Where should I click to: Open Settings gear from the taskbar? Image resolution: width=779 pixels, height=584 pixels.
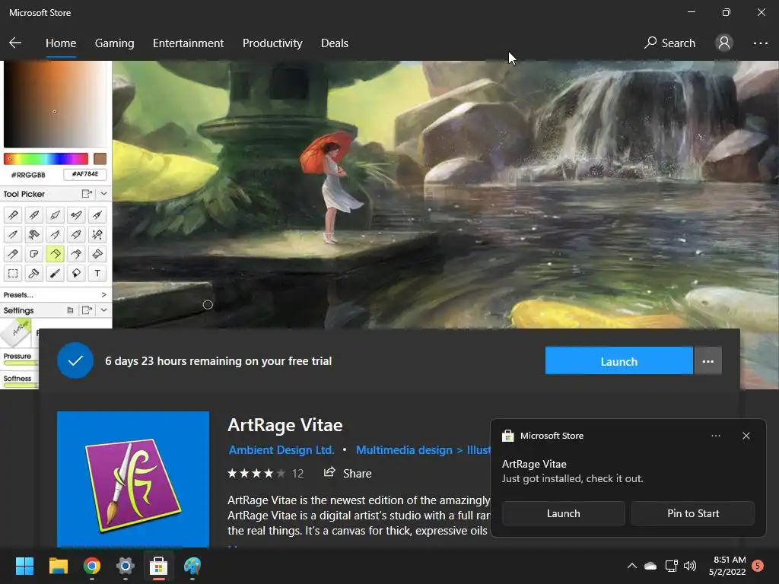pos(126,566)
